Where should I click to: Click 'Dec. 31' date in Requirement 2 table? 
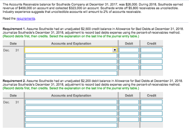pos(11,102)
